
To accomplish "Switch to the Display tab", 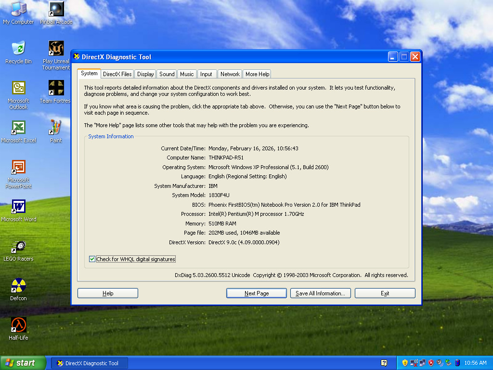I will click(x=145, y=74).
